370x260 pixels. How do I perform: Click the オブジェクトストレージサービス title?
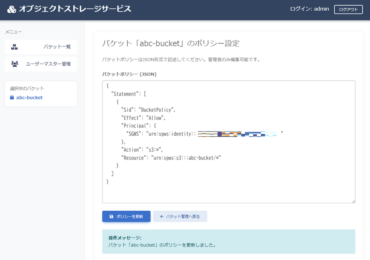[75, 9]
